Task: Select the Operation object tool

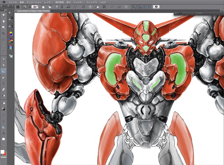Action: (x=3, y=27)
